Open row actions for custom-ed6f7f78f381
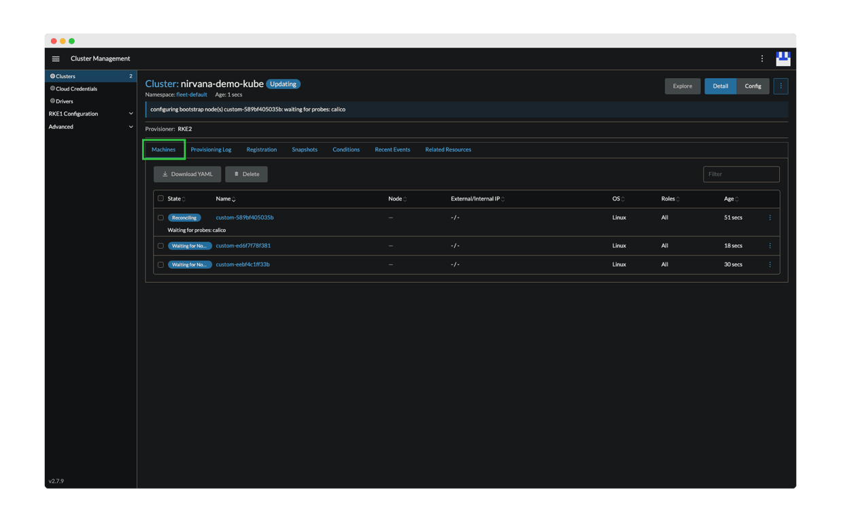The image size is (841, 522). [770, 246]
